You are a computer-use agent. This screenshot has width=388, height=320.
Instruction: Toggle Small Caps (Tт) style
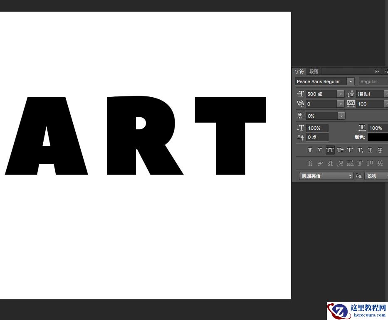coord(340,150)
